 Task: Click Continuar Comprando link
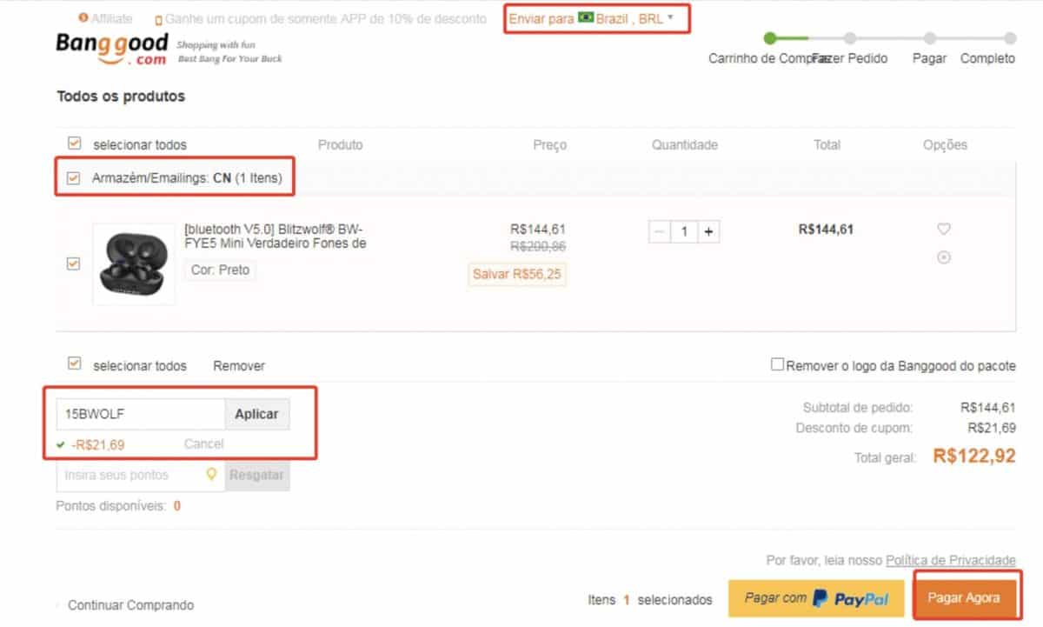pyautogui.click(x=130, y=604)
